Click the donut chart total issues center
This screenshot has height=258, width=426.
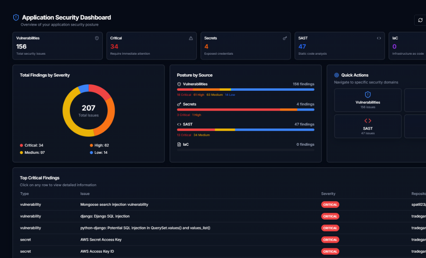pos(89,110)
